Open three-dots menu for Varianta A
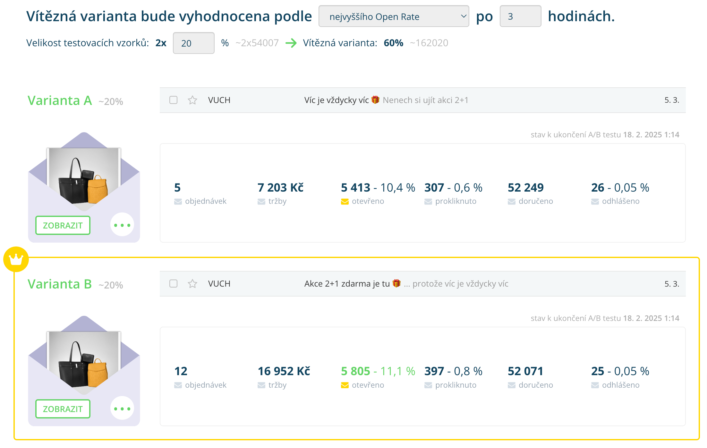Viewport: 707px width, 448px height. point(122,225)
